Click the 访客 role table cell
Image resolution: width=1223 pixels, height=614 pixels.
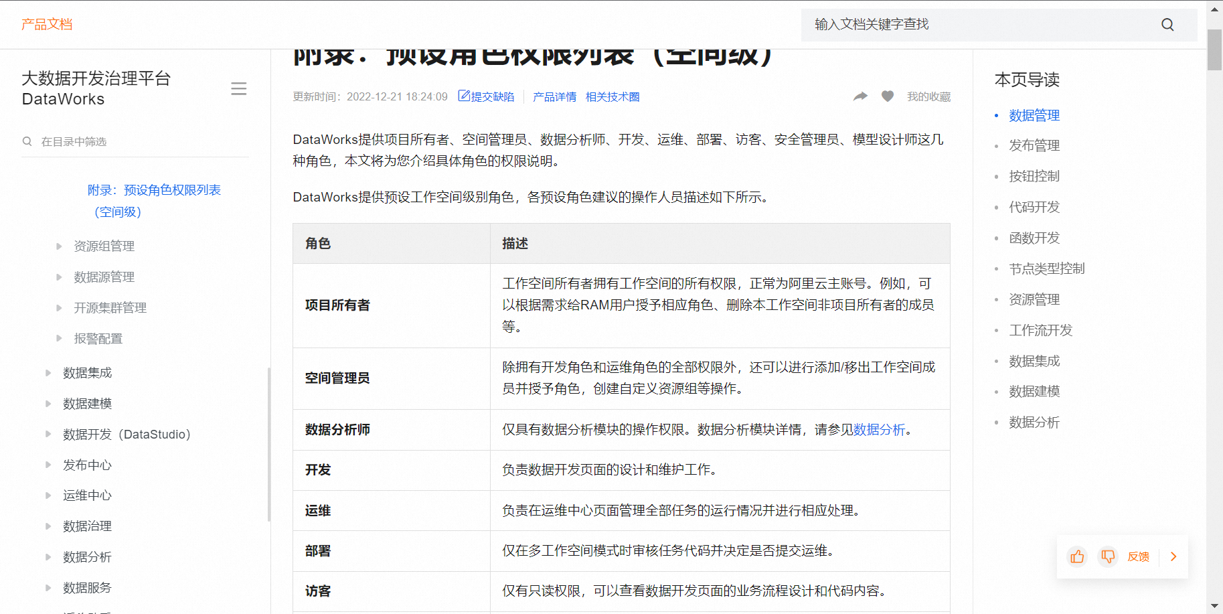[392, 591]
